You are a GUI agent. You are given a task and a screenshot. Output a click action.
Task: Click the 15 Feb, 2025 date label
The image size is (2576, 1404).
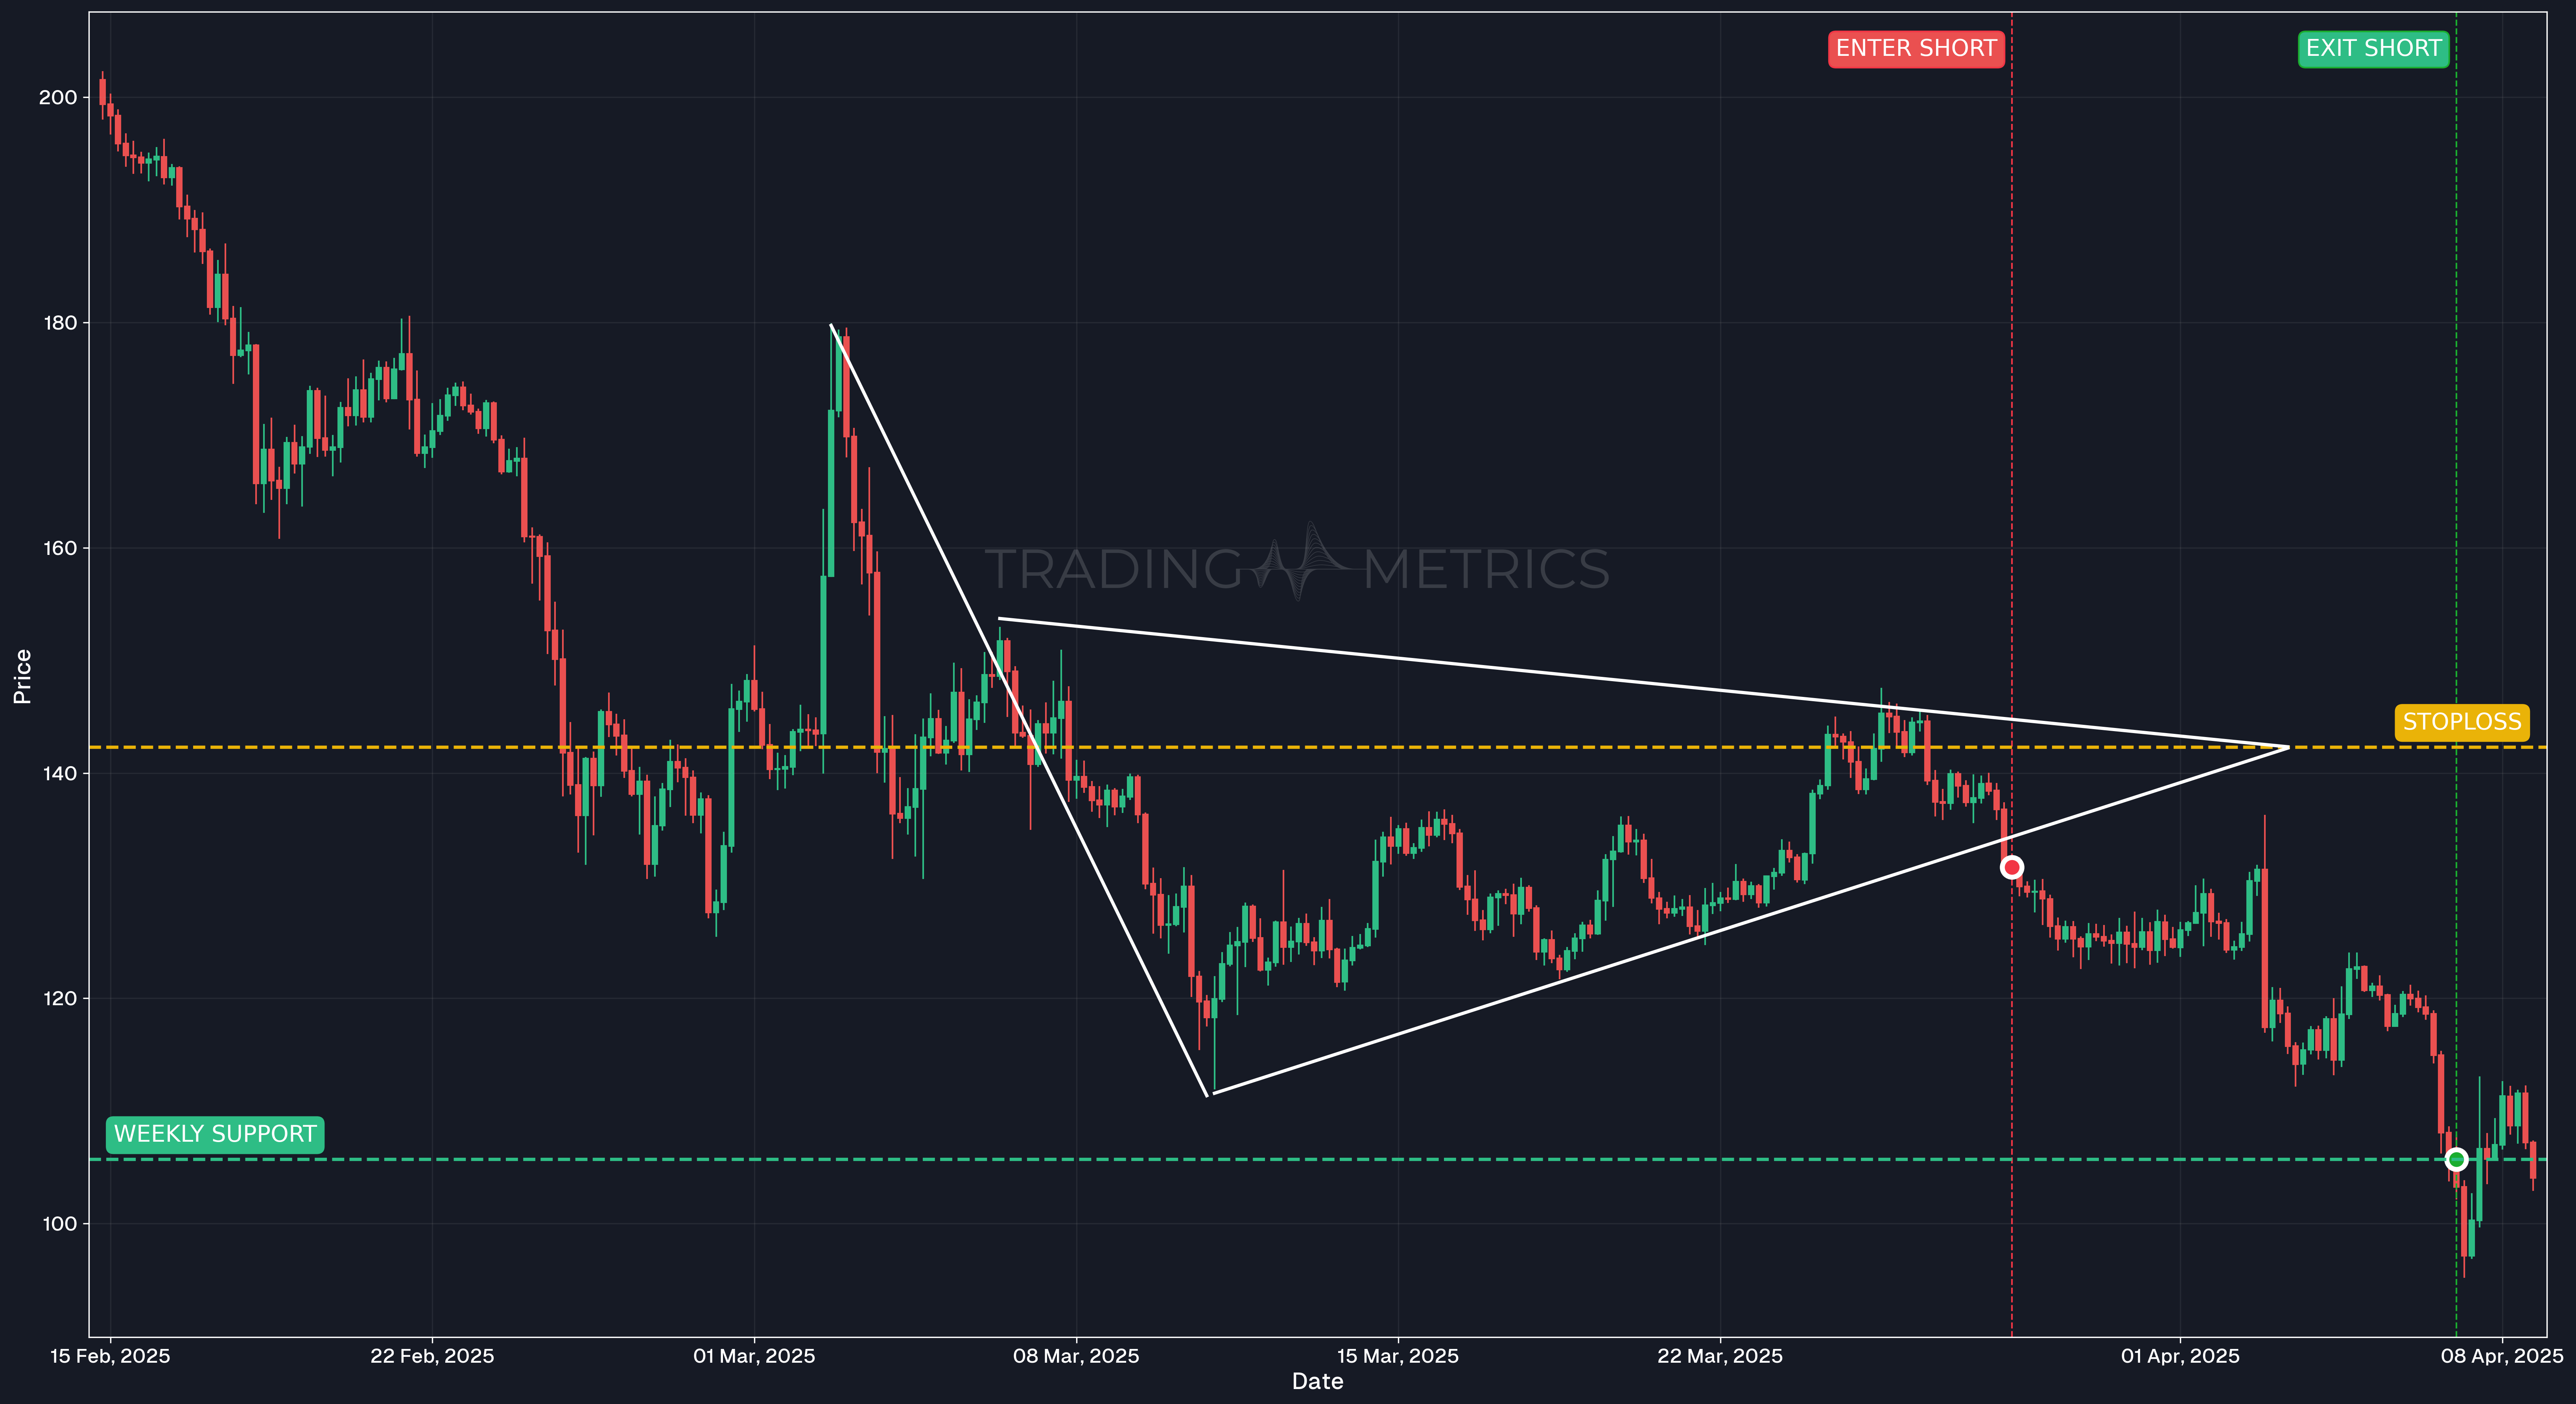pos(110,1356)
